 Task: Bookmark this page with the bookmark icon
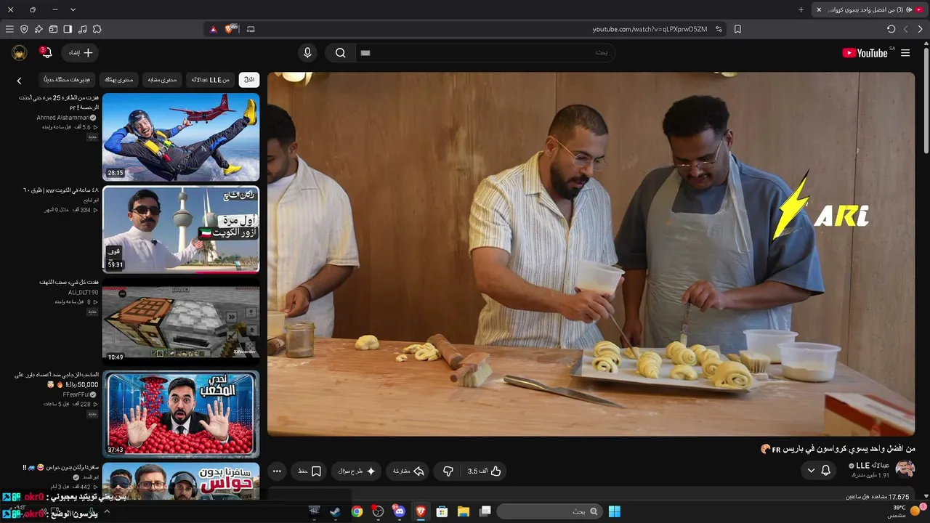737,29
